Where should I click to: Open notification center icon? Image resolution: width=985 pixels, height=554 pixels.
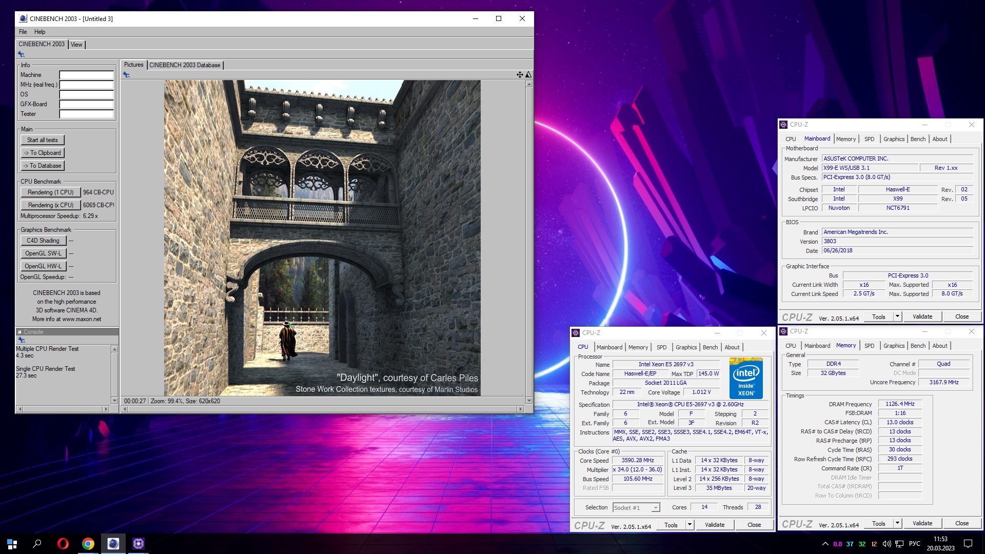[968, 544]
